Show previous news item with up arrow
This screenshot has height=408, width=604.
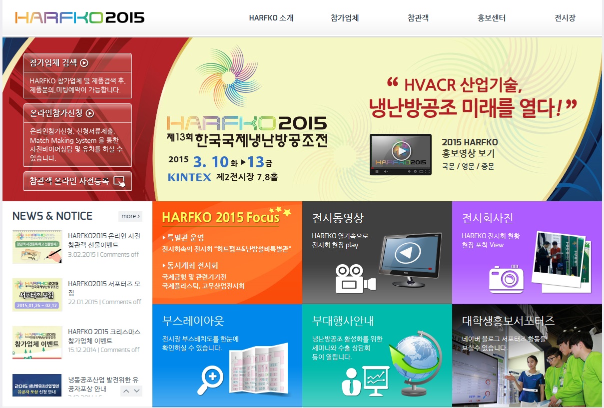point(126,391)
